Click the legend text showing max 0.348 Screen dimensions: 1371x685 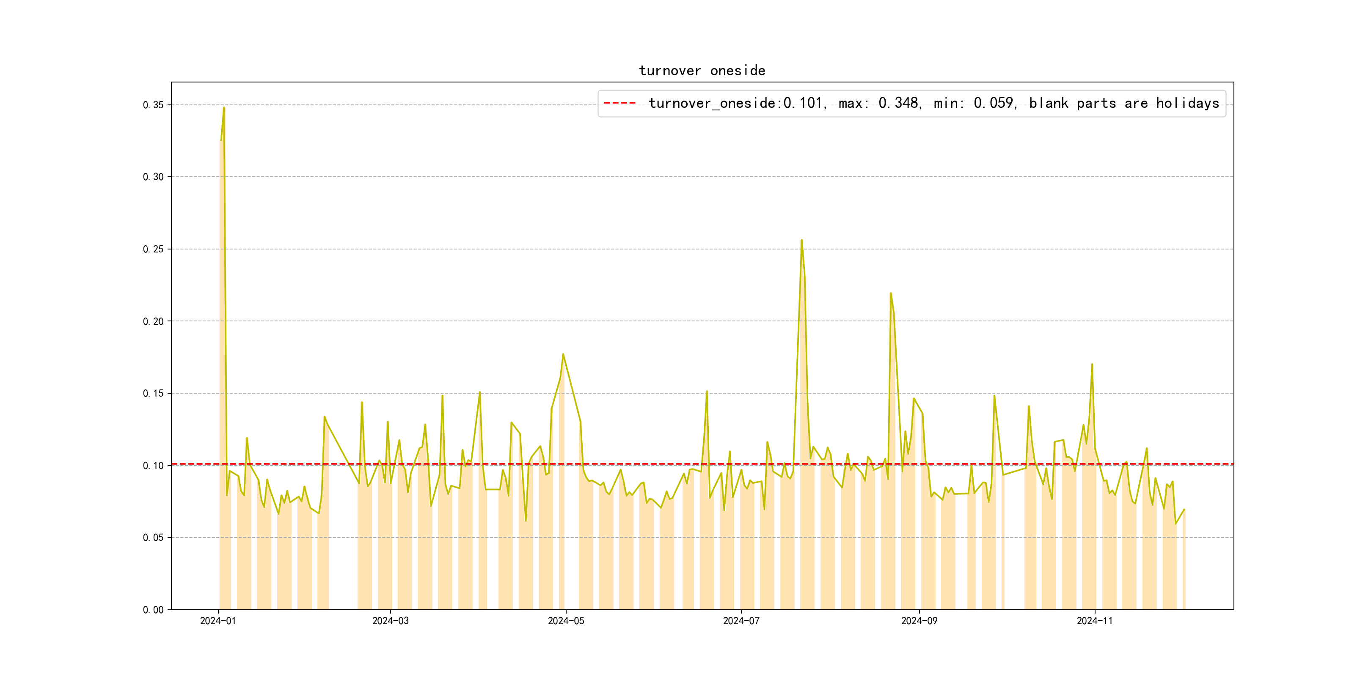click(x=879, y=103)
